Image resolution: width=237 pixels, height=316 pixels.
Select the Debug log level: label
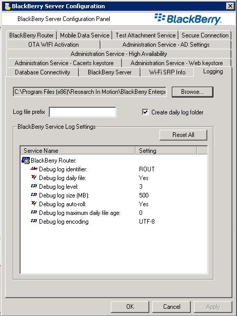point(58,187)
